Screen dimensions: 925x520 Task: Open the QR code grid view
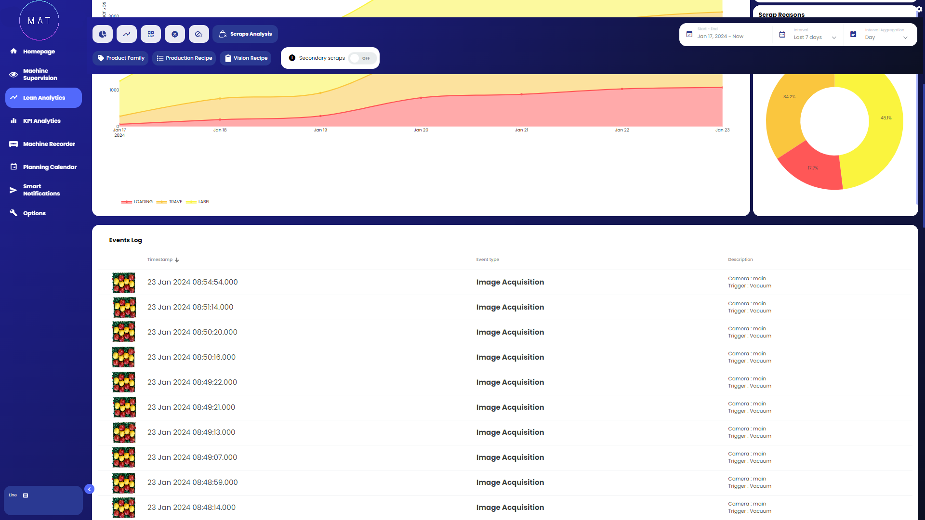[x=151, y=34]
